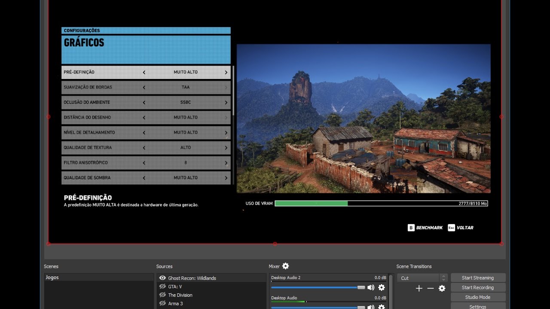Click the landscape preview image
550x309 pixels.
point(364,118)
